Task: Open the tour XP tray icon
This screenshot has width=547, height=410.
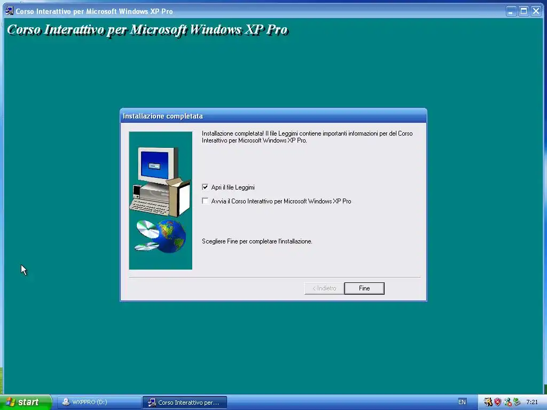Action: point(488,402)
